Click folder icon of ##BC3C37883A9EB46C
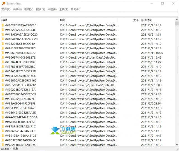 coord(3,140)
